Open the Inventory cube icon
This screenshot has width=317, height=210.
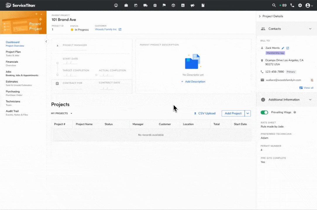(x=173, y=5)
